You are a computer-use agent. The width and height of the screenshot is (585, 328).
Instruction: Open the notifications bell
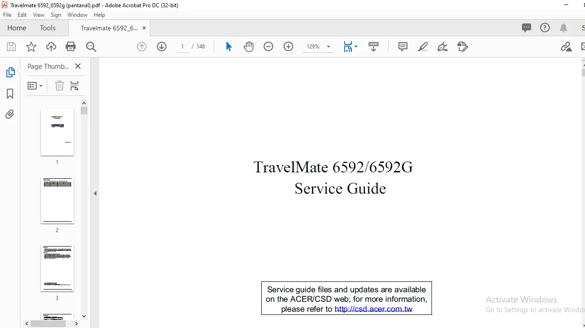point(564,28)
